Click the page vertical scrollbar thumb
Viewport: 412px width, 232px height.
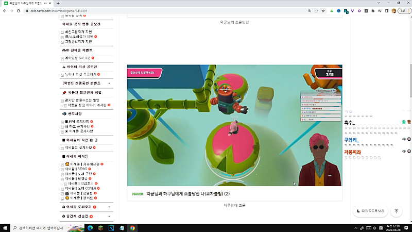click(x=410, y=81)
